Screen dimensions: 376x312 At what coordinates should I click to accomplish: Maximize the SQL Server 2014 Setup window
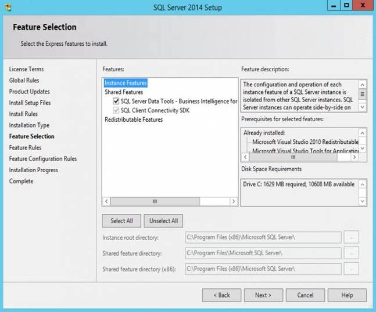tap(346, 5)
